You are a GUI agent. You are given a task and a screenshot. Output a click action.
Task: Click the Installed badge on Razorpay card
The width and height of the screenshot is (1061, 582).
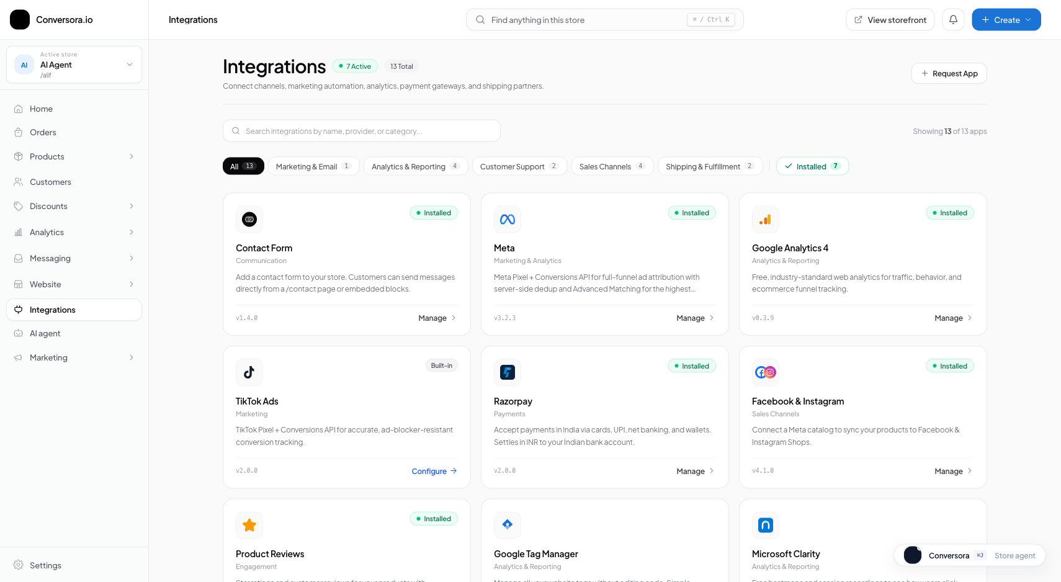pos(692,366)
